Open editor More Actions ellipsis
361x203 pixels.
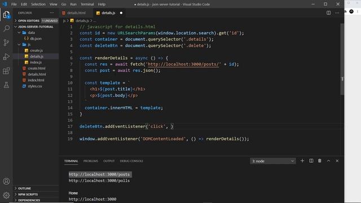click(x=337, y=13)
